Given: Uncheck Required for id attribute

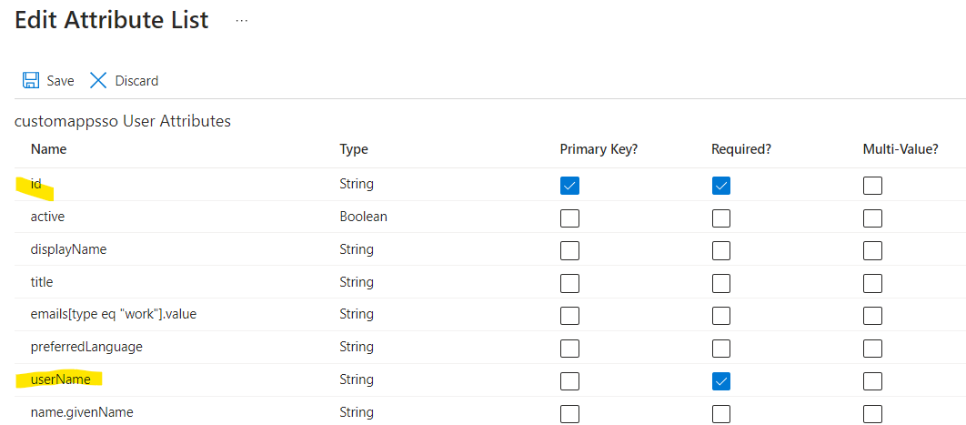Looking at the screenshot, I should pyautogui.click(x=720, y=185).
